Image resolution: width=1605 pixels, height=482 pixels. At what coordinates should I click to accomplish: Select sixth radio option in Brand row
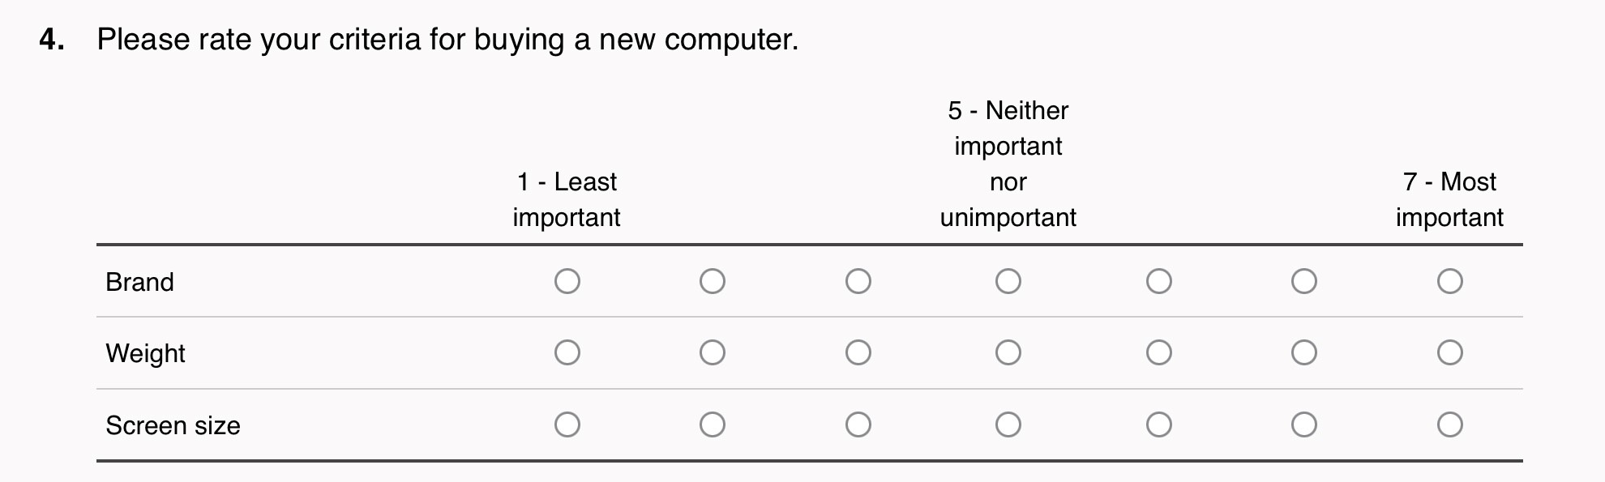click(x=1304, y=281)
